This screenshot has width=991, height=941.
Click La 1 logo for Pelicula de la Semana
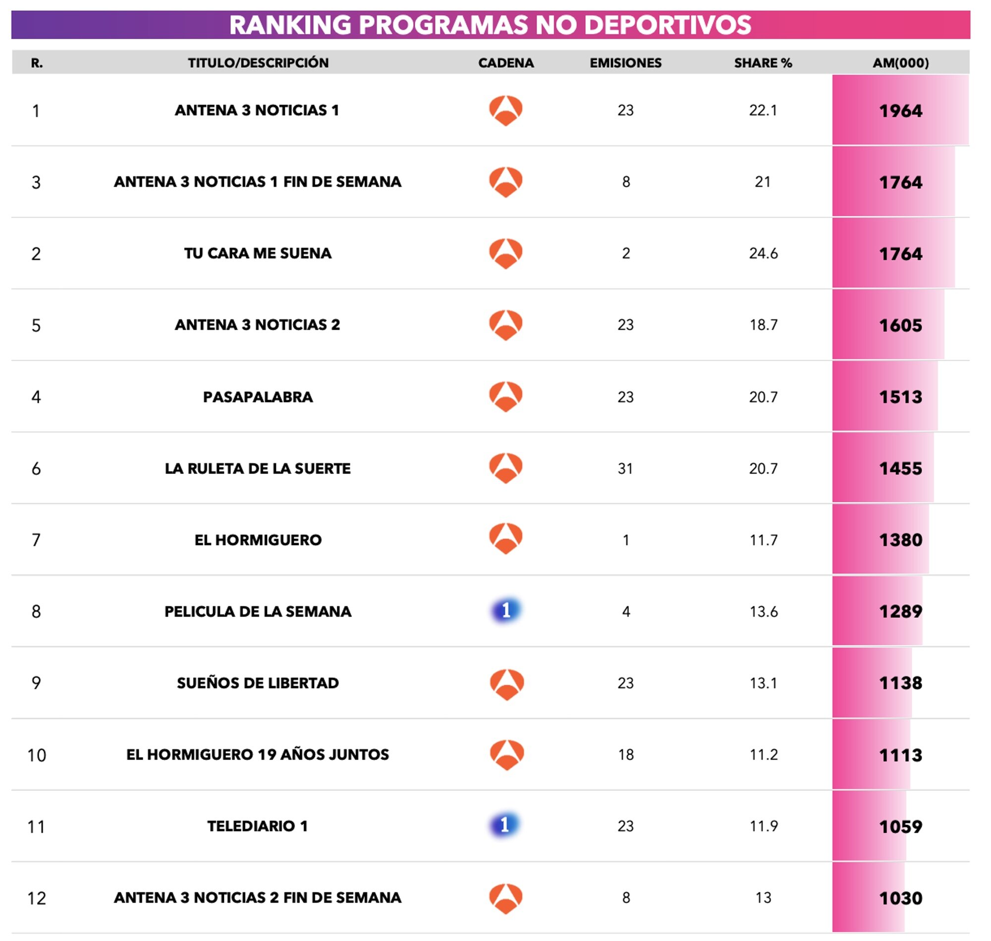click(x=505, y=610)
